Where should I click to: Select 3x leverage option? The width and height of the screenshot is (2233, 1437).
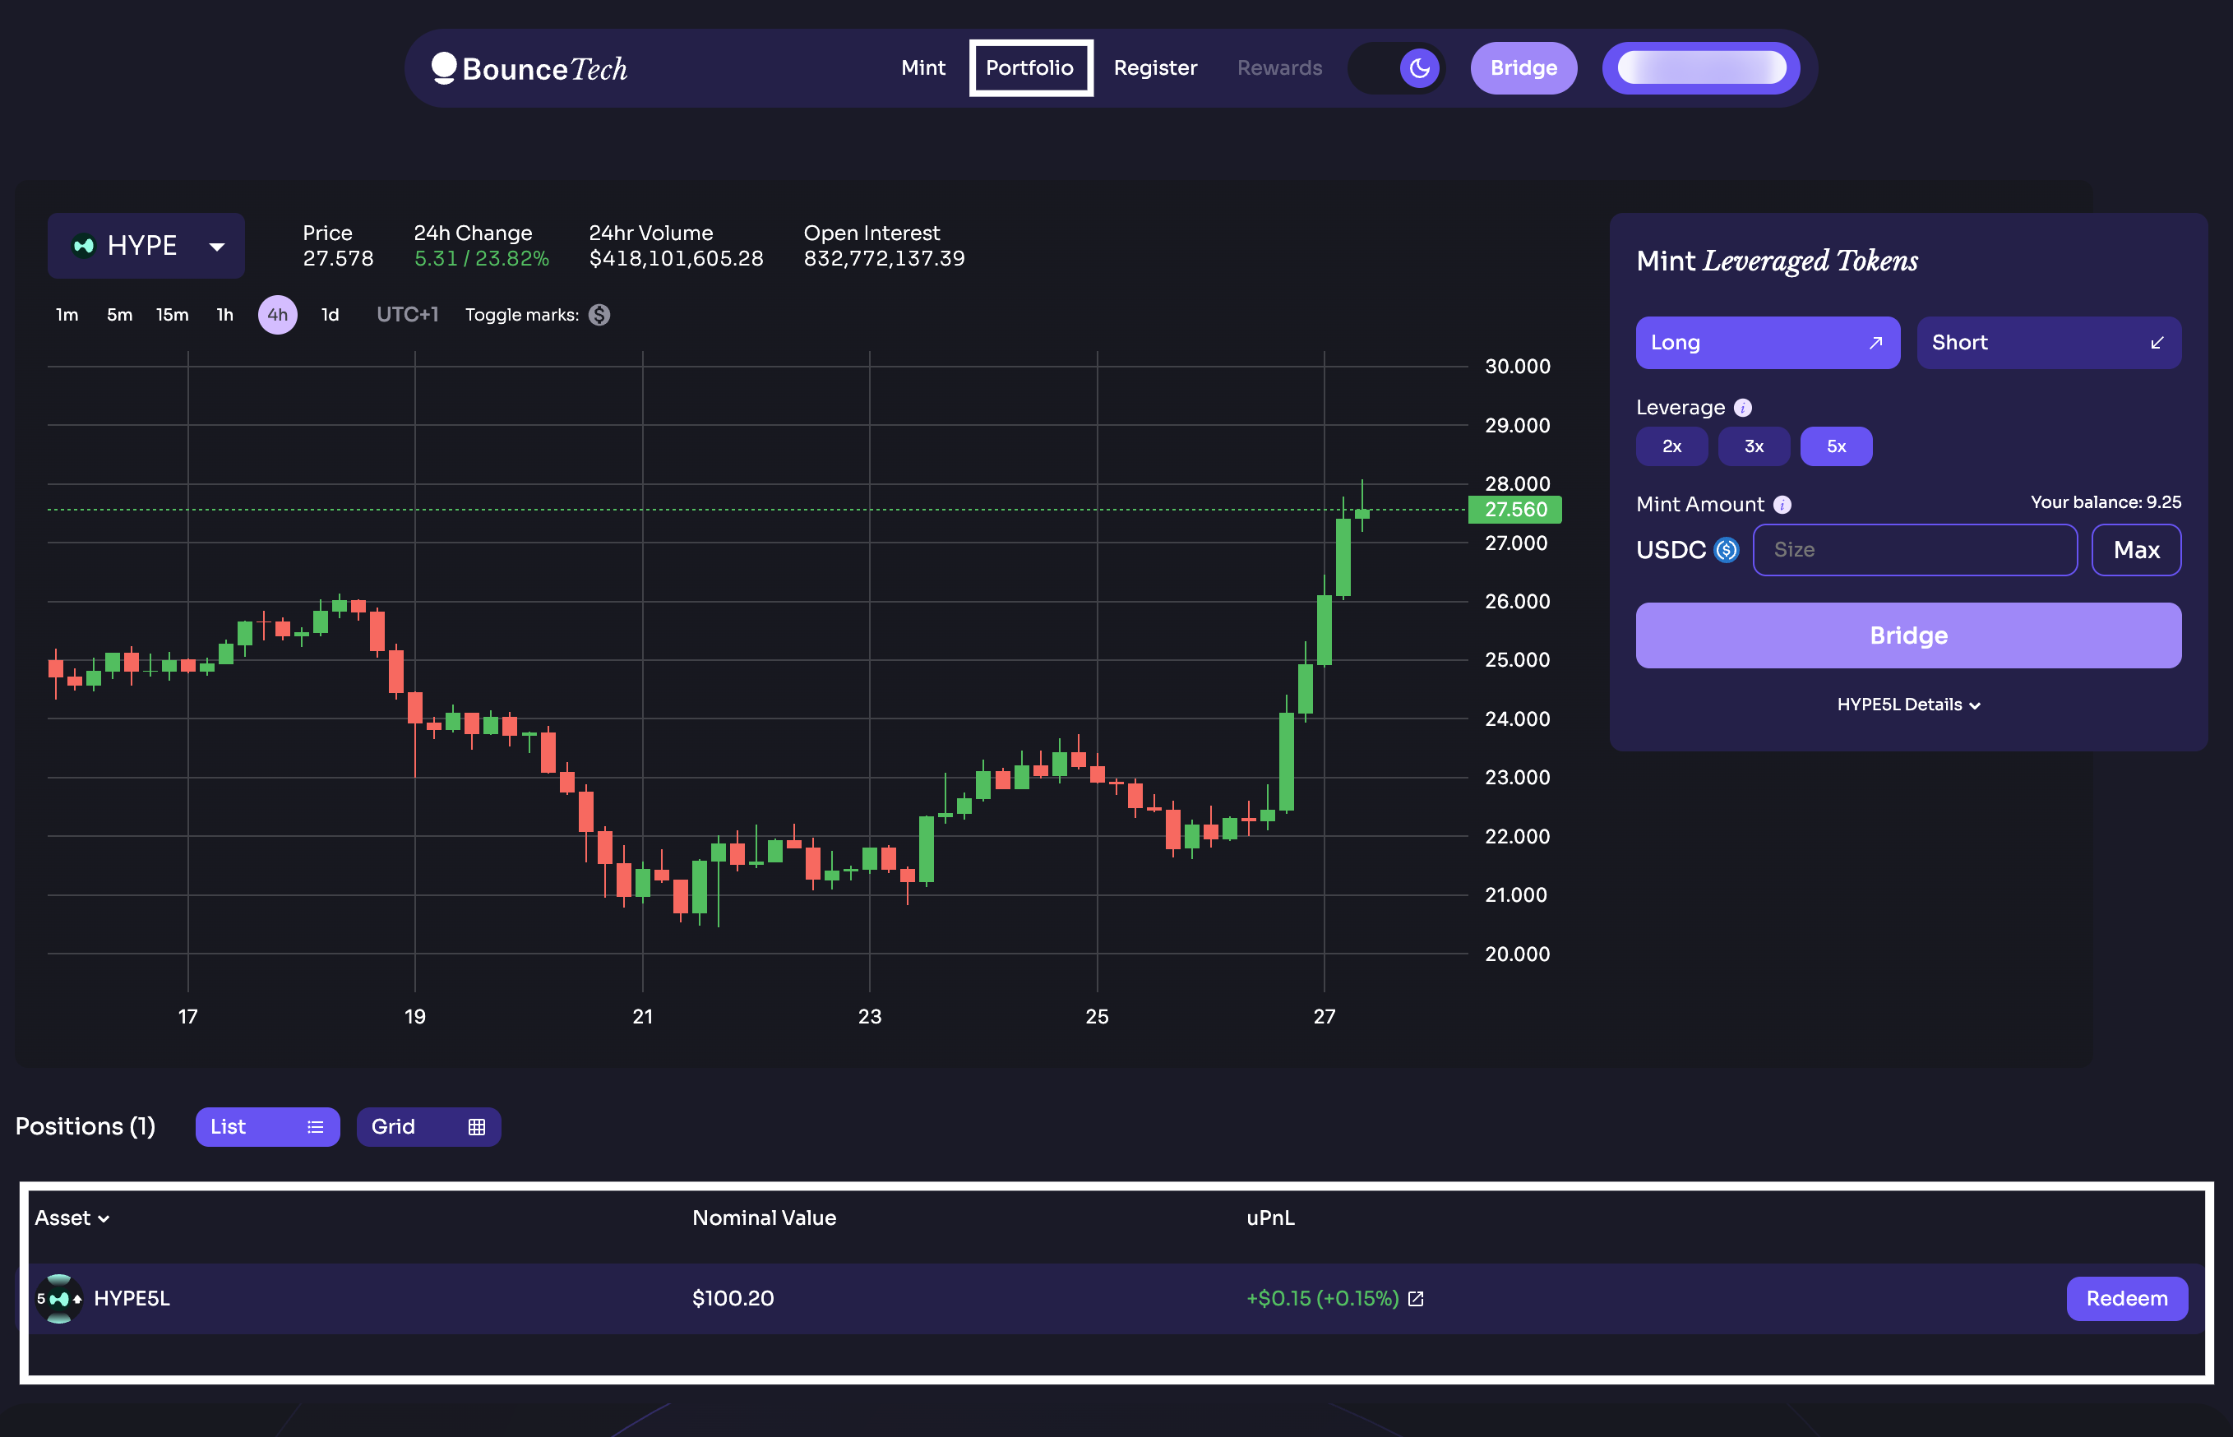coord(1754,446)
